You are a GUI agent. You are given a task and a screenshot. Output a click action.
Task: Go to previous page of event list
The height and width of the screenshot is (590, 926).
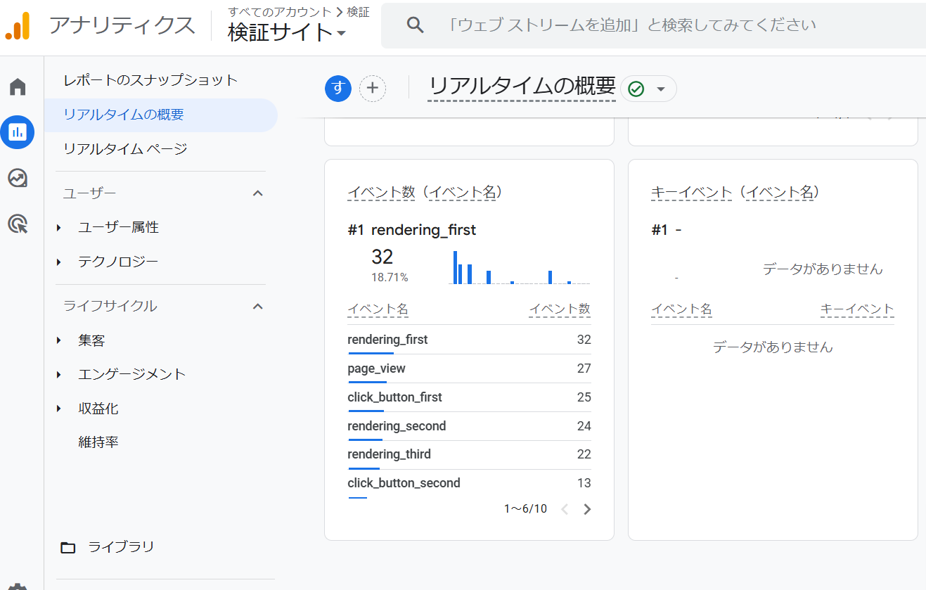(564, 509)
